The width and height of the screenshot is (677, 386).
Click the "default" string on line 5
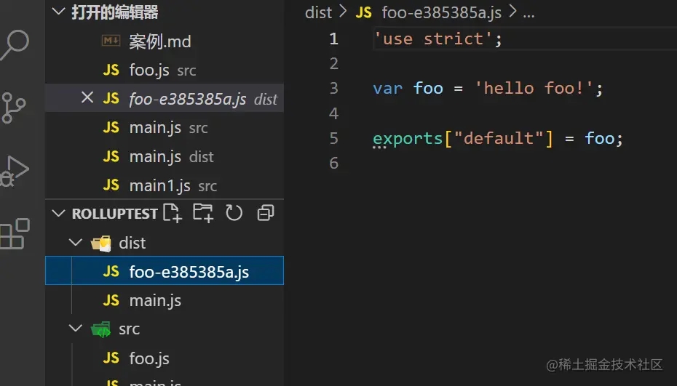click(499, 138)
